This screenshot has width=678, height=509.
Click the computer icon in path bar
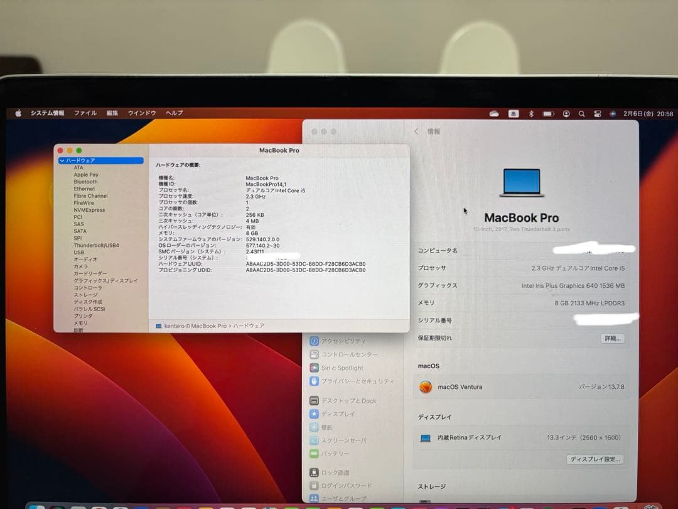click(x=159, y=326)
